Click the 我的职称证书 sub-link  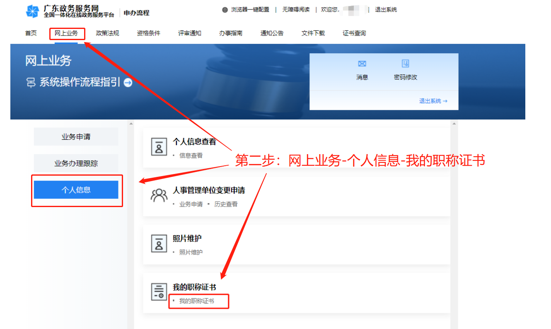pos(197,301)
